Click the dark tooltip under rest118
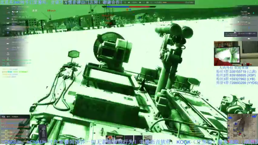 tap(240, 34)
